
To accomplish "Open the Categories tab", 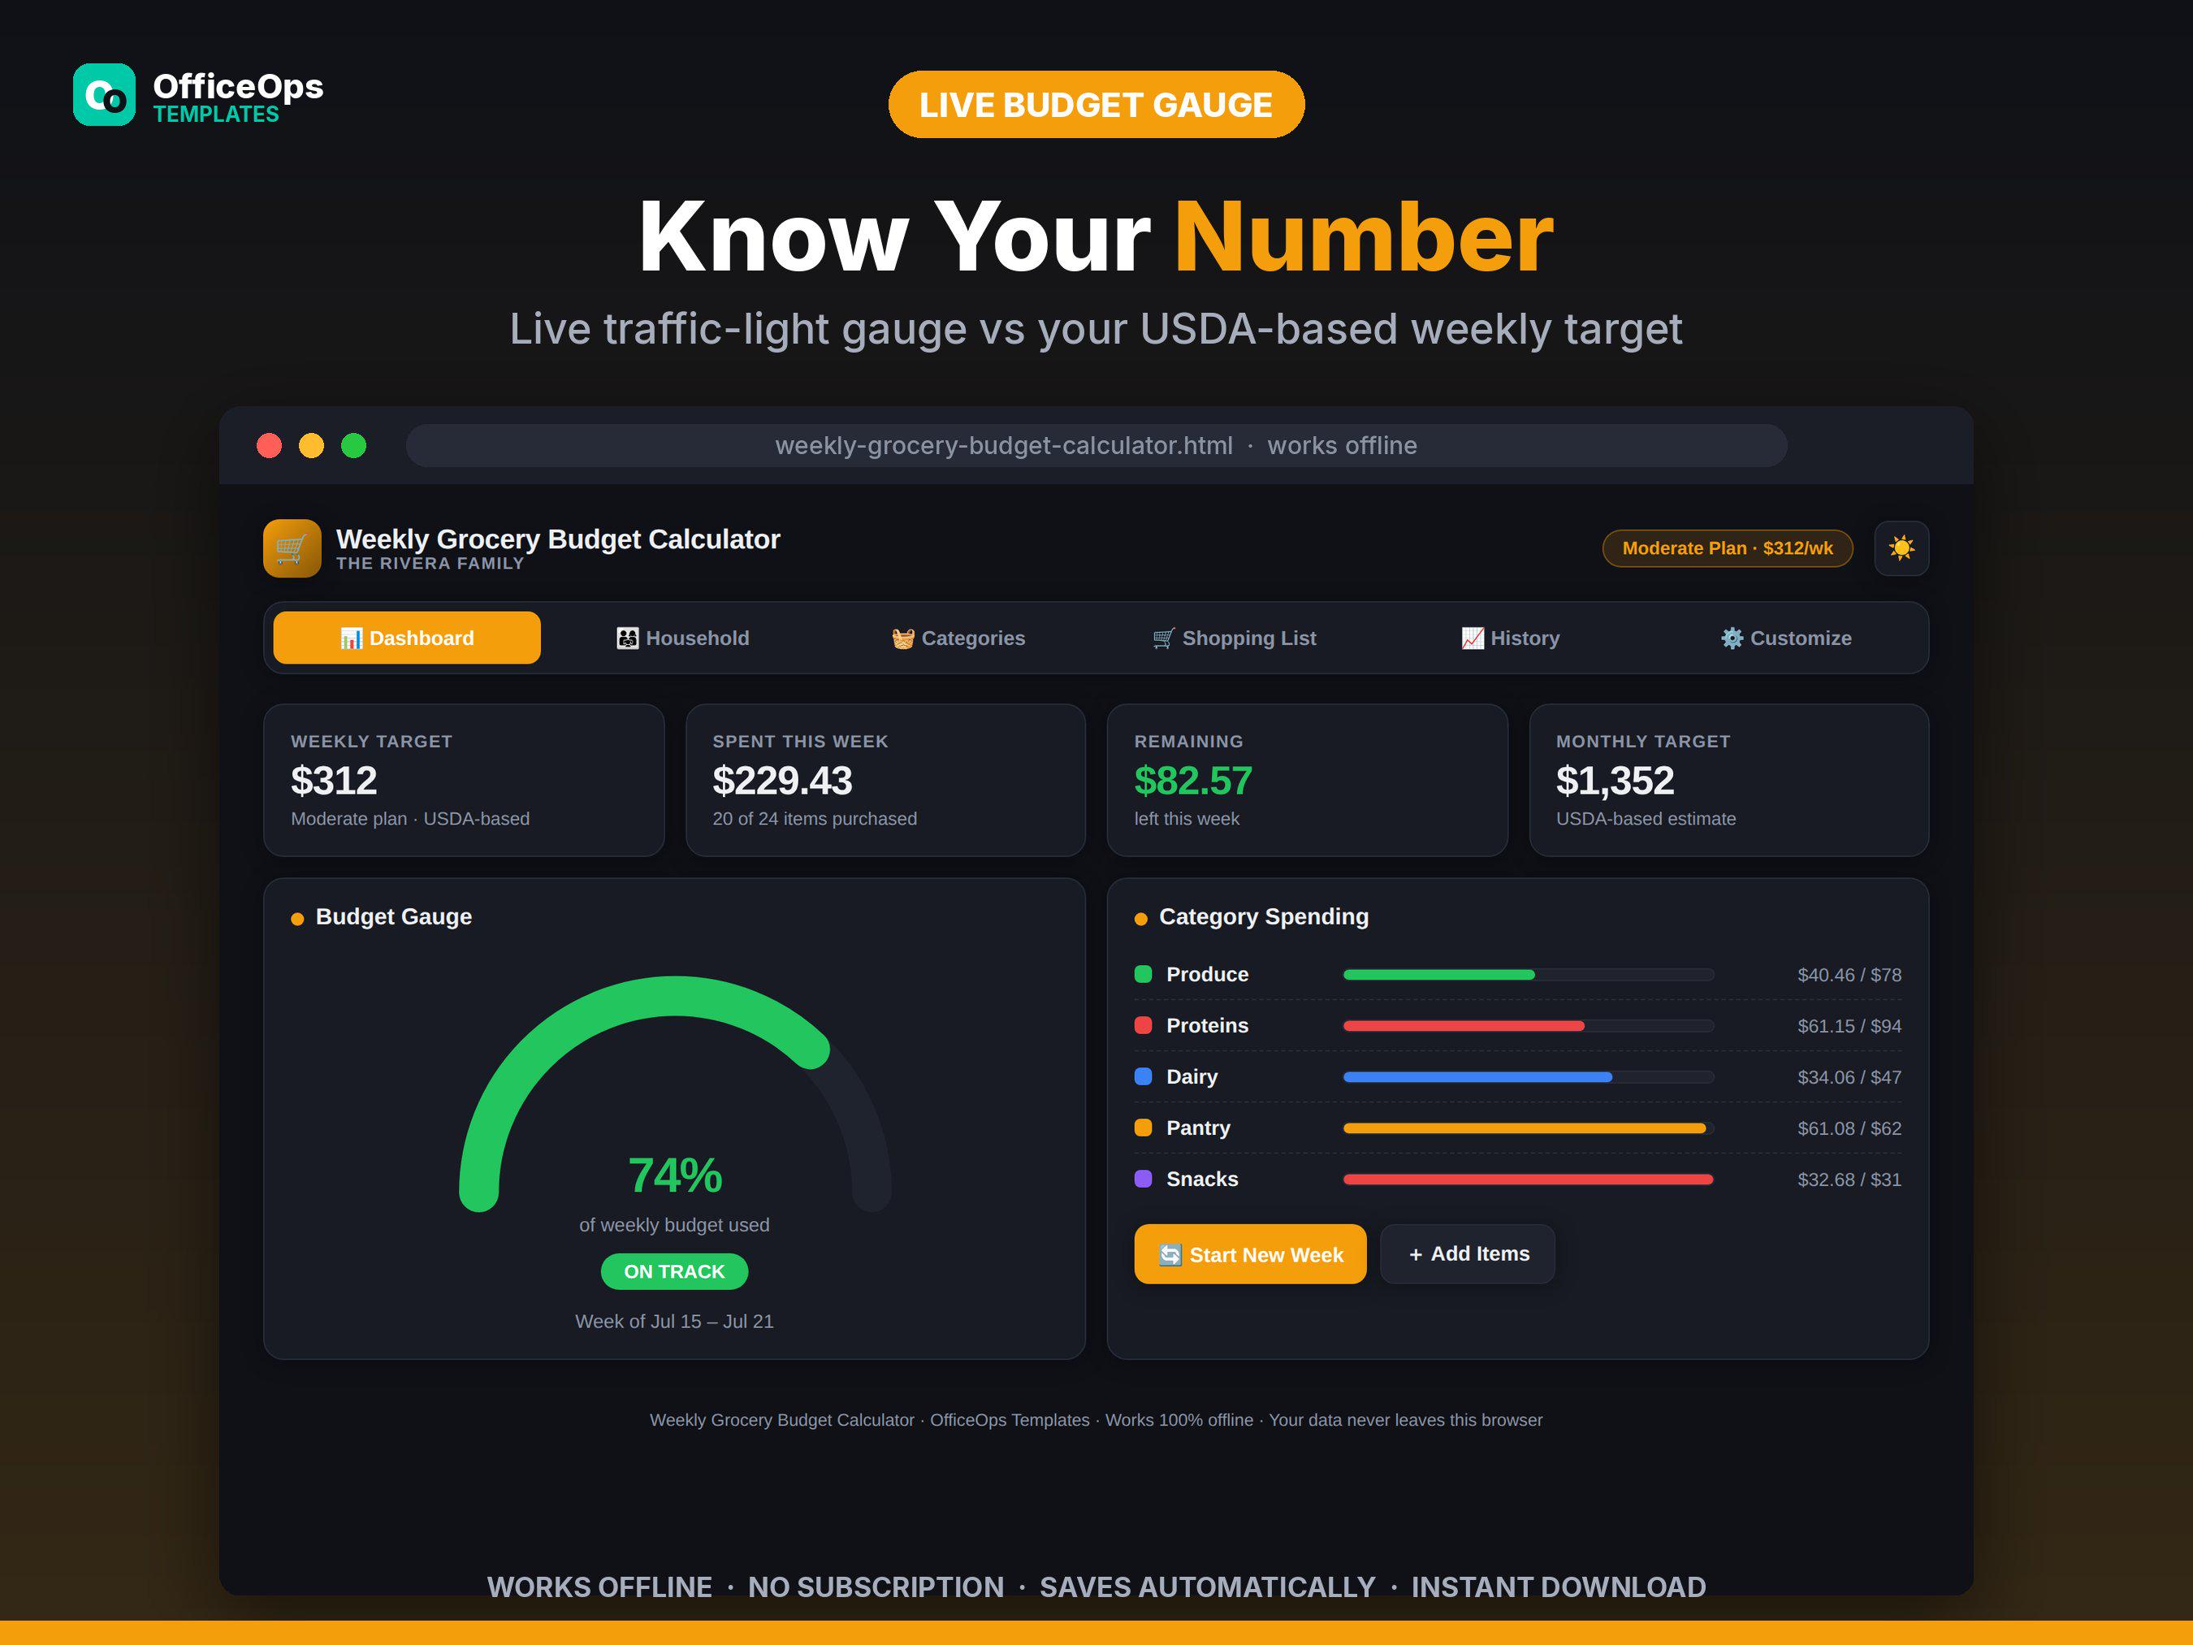I will tap(958, 638).
